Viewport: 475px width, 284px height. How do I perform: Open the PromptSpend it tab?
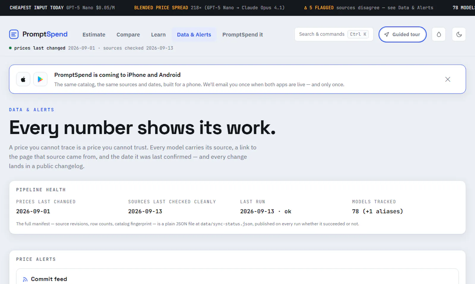pyautogui.click(x=243, y=35)
